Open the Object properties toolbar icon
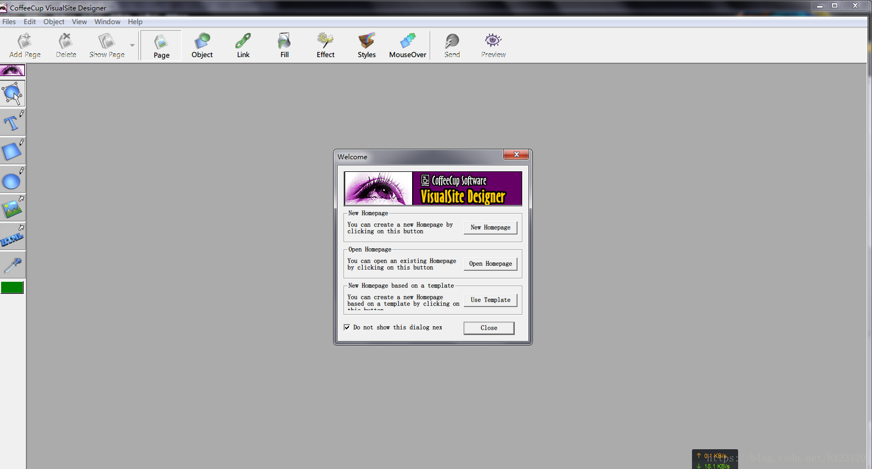The height and width of the screenshot is (469, 872). (202, 46)
